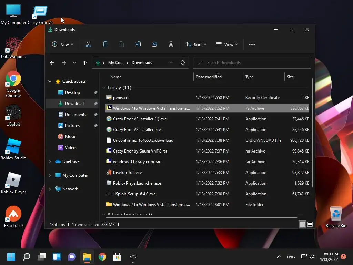The width and height of the screenshot is (353, 265).
Task: Open Task View on the taskbar
Action: coord(42,257)
